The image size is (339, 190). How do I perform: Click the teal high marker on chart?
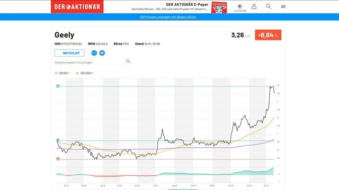[x=58, y=86]
